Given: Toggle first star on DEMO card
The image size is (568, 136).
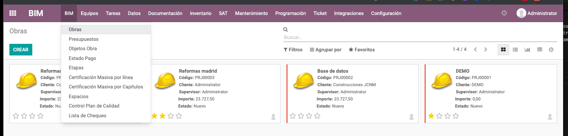Looking at the screenshot, I should pyautogui.click(x=431, y=116).
